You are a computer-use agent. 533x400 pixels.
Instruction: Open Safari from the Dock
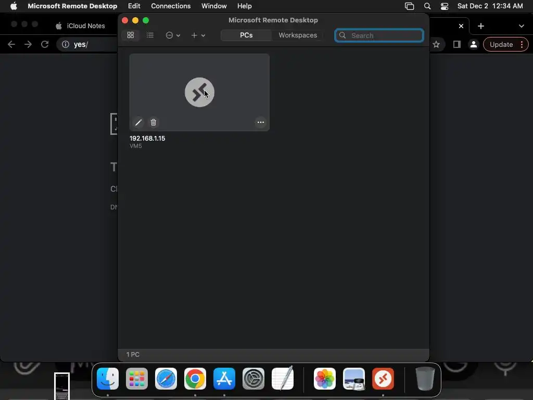click(x=166, y=379)
